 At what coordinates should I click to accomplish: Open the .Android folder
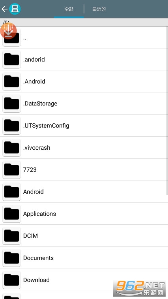click(84, 81)
